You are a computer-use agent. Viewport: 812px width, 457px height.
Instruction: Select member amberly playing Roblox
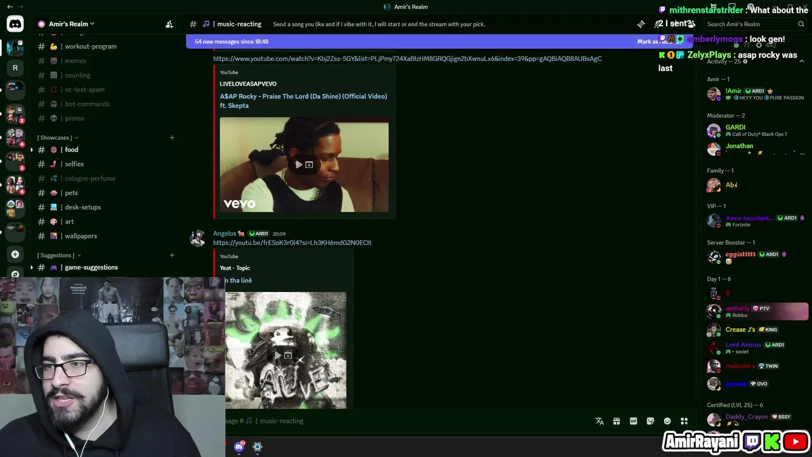756,312
